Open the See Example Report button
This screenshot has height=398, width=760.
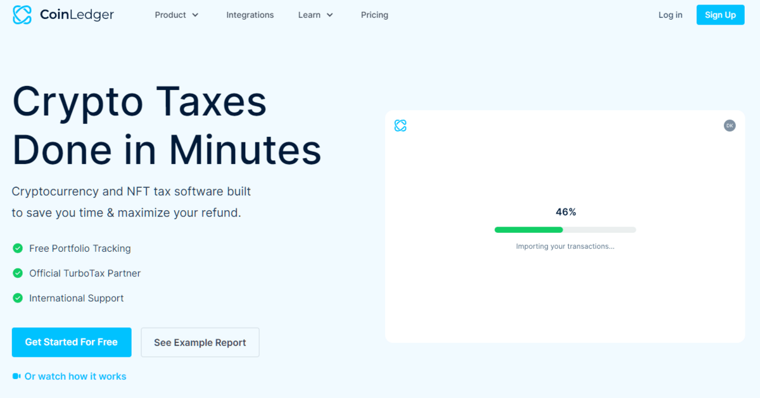click(x=200, y=342)
